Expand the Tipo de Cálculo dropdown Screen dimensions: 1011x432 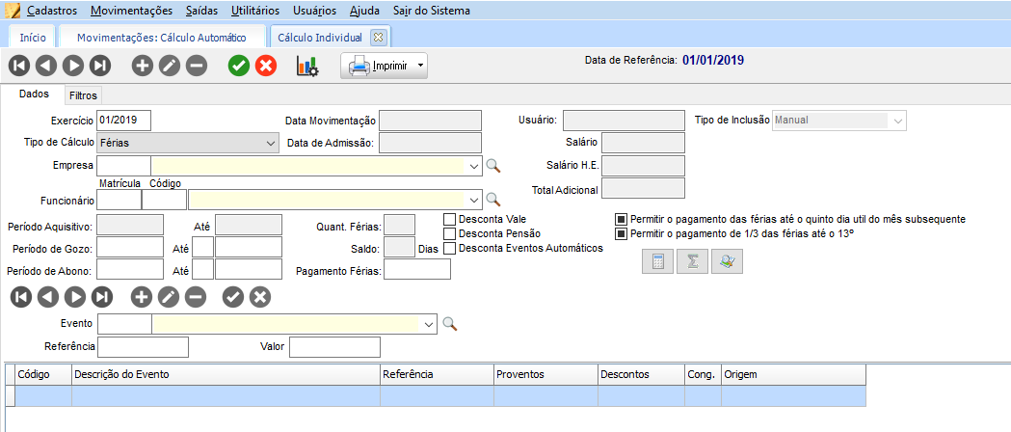coord(270,143)
